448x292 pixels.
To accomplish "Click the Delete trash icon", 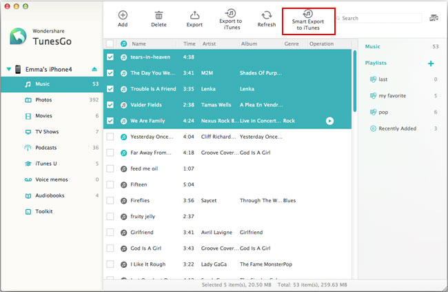I will pyautogui.click(x=159, y=15).
